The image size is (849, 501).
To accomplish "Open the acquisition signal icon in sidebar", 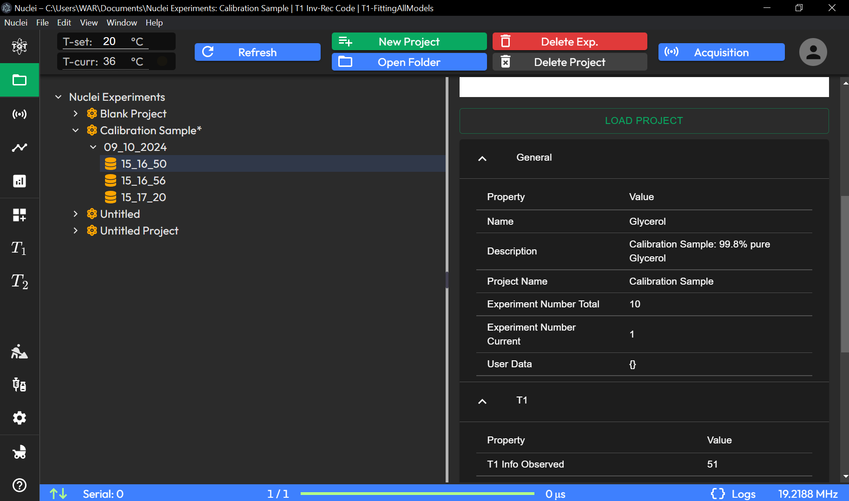I will [x=20, y=114].
